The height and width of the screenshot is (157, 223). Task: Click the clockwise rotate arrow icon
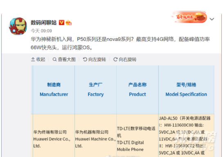pyautogui.click(x=115, y=59)
